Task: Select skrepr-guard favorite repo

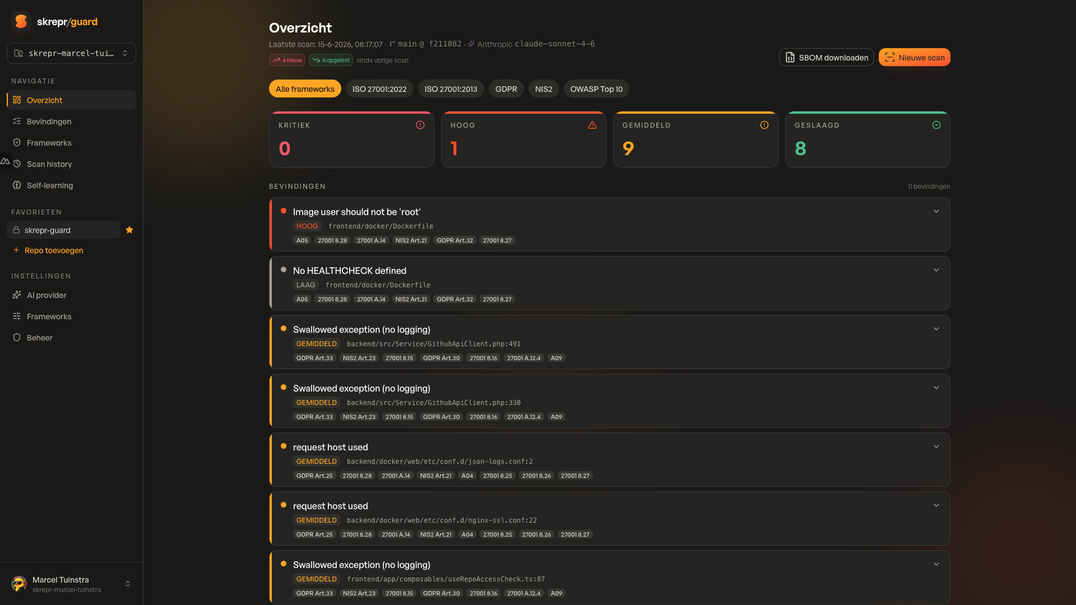Action: tap(63, 230)
